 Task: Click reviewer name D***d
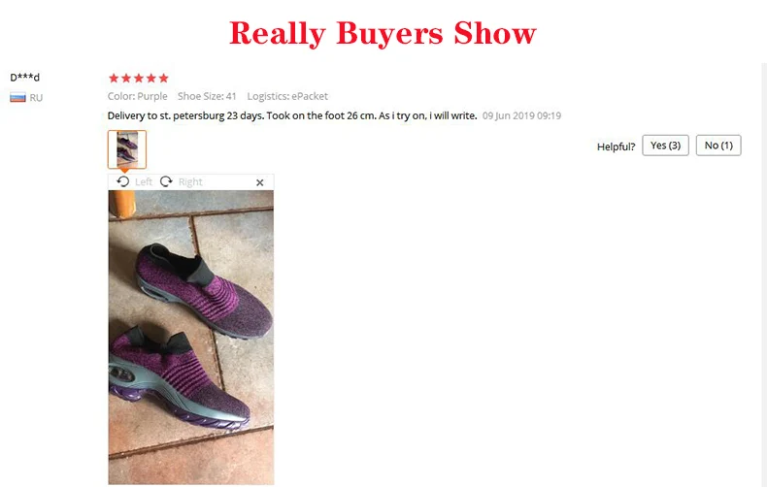click(x=24, y=78)
